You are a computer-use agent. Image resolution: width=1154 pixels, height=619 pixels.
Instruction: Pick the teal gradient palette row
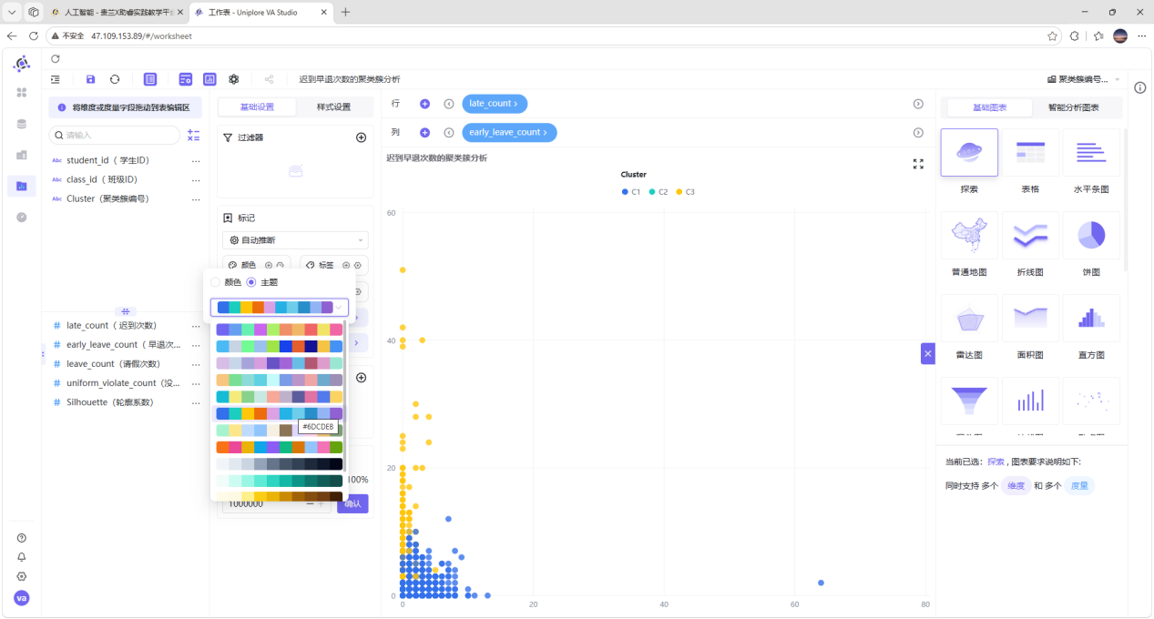coord(279,481)
